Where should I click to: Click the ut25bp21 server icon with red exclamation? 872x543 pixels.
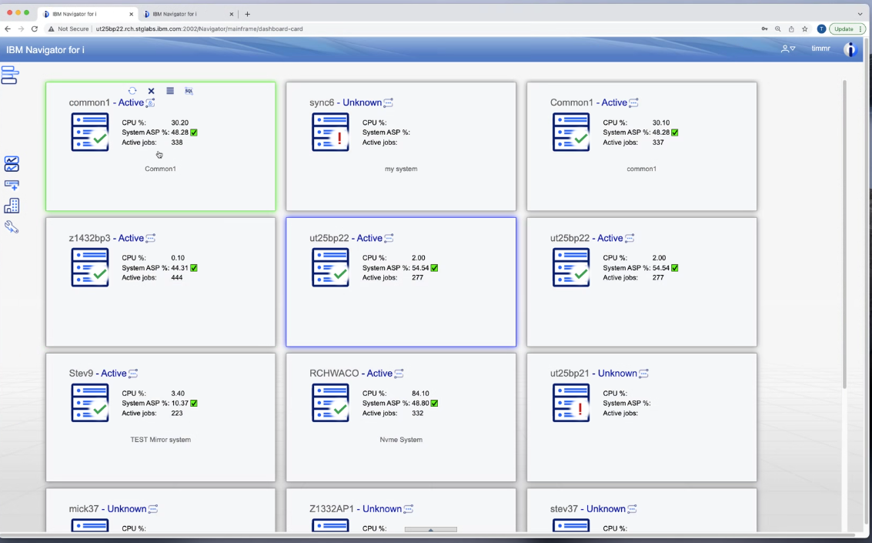point(571,403)
